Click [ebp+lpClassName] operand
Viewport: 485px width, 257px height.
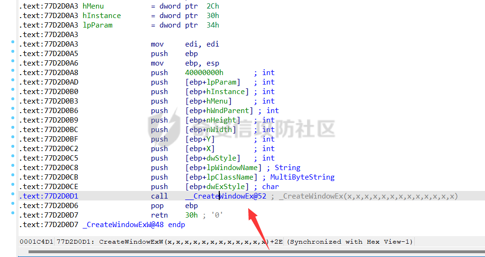[x=221, y=177]
